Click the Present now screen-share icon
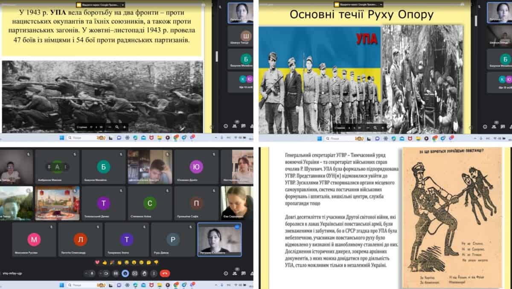This screenshot has height=289, width=512. pyautogui.click(x=135, y=273)
